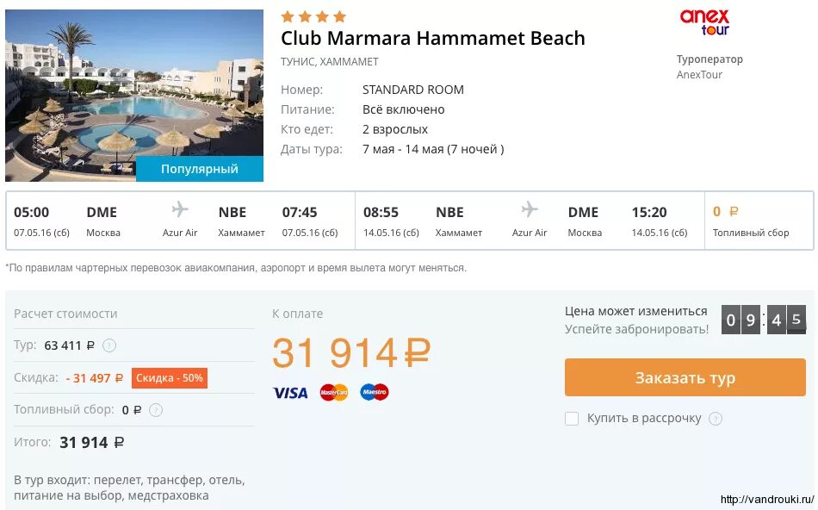Click the MasterCard payment icon
Screen dimensions: 818x510
[x=334, y=393]
